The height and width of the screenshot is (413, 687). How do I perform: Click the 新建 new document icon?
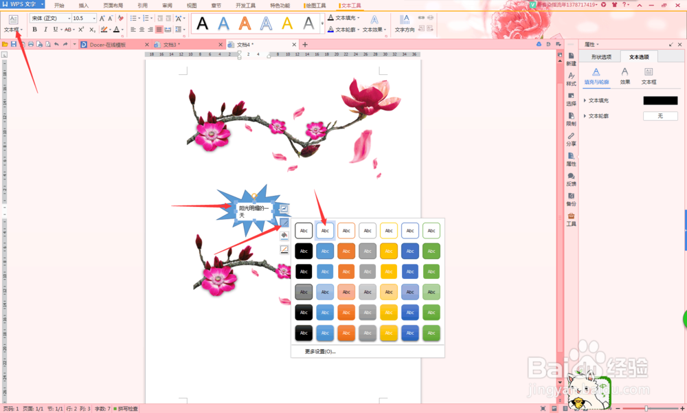[x=572, y=59]
